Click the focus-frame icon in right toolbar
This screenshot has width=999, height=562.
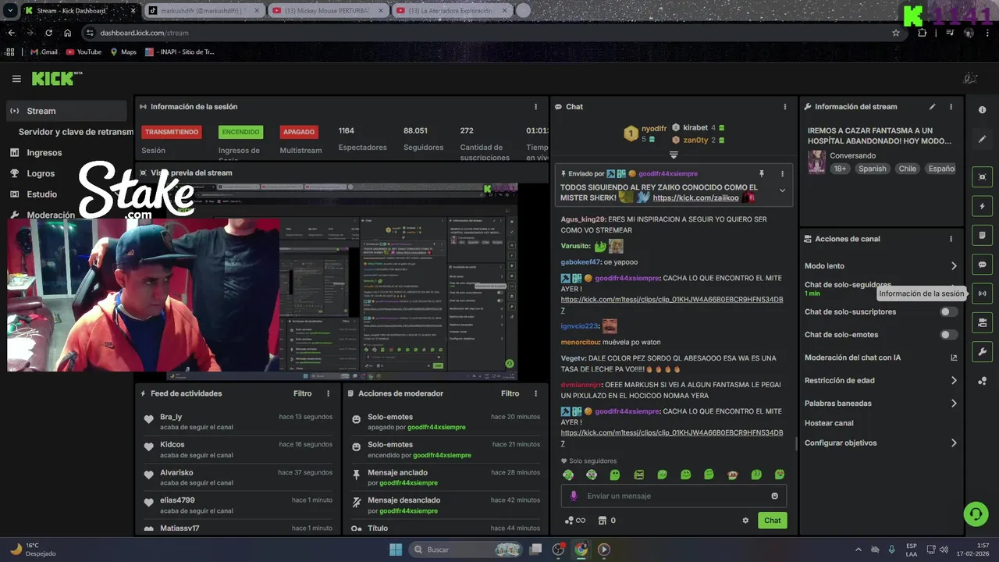[982, 177]
